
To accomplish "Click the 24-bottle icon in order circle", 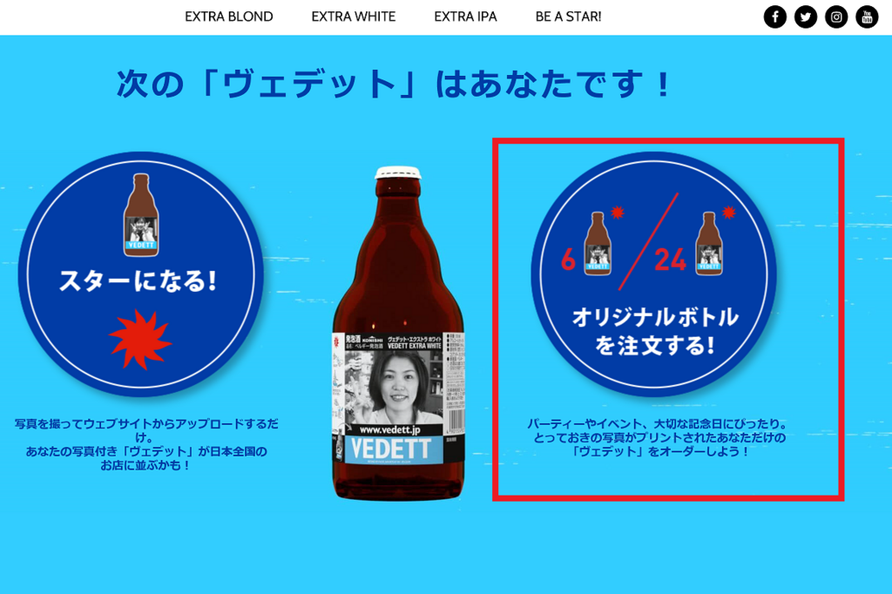I will [x=709, y=244].
